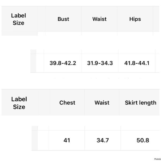Select the 31.9-34.3 waist measurement cell
This screenshot has width=161, height=161.
click(x=100, y=63)
